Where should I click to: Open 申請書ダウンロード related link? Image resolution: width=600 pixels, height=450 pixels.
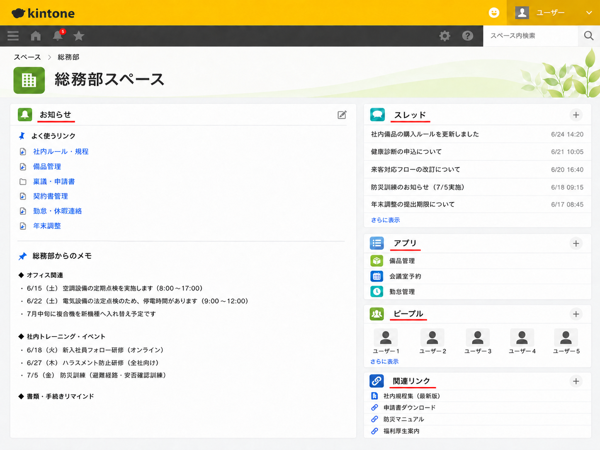click(x=410, y=408)
